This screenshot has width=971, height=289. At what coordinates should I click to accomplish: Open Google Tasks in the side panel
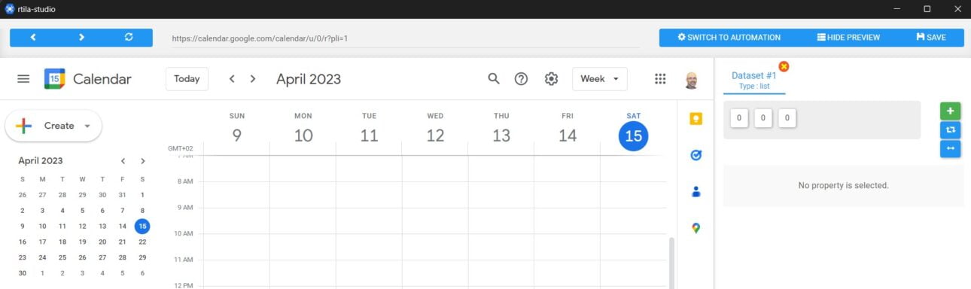coord(696,155)
